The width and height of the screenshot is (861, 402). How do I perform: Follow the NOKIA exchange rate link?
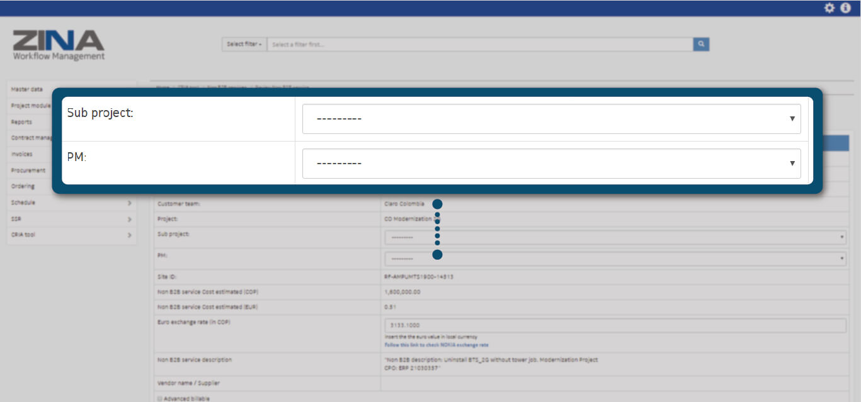436,345
